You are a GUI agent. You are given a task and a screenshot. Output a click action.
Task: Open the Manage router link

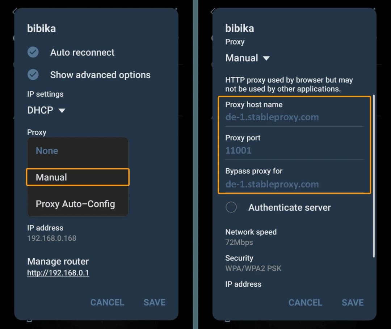point(58,273)
